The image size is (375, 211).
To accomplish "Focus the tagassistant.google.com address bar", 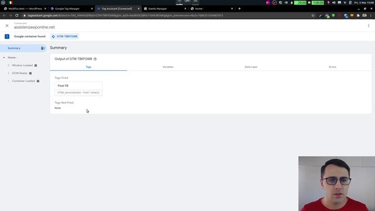I will coord(168,16).
